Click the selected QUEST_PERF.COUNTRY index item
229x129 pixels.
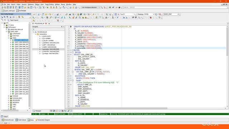click(x=21, y=40)
